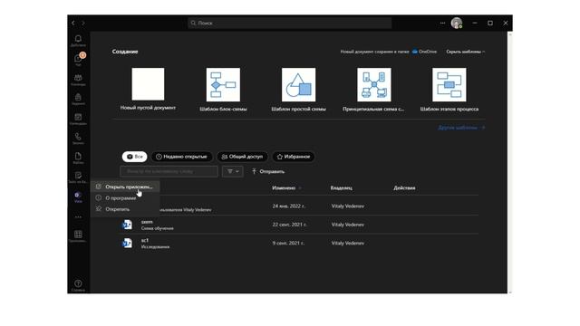Screen dimensions: 580x326
Task: Click the Действия column header
Action: coord(404,187)
